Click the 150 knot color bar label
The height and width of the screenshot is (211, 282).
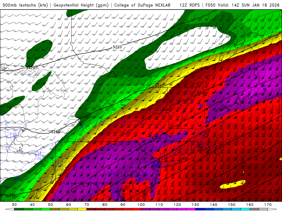(232, 205)
